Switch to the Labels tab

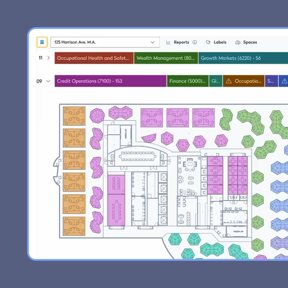point(220,42)
